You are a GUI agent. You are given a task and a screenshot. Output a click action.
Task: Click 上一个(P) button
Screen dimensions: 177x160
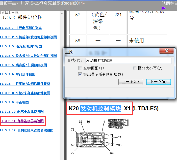(131, 82)
